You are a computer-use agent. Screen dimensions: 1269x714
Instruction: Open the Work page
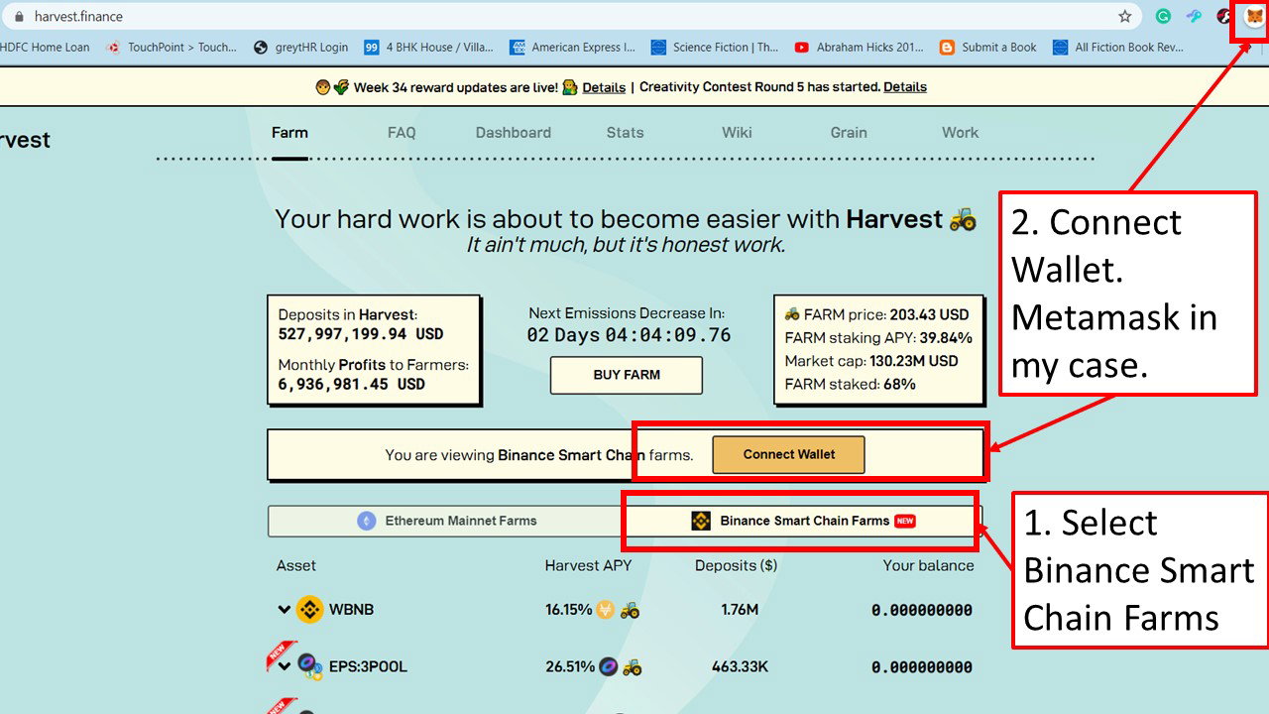[960, 133]
